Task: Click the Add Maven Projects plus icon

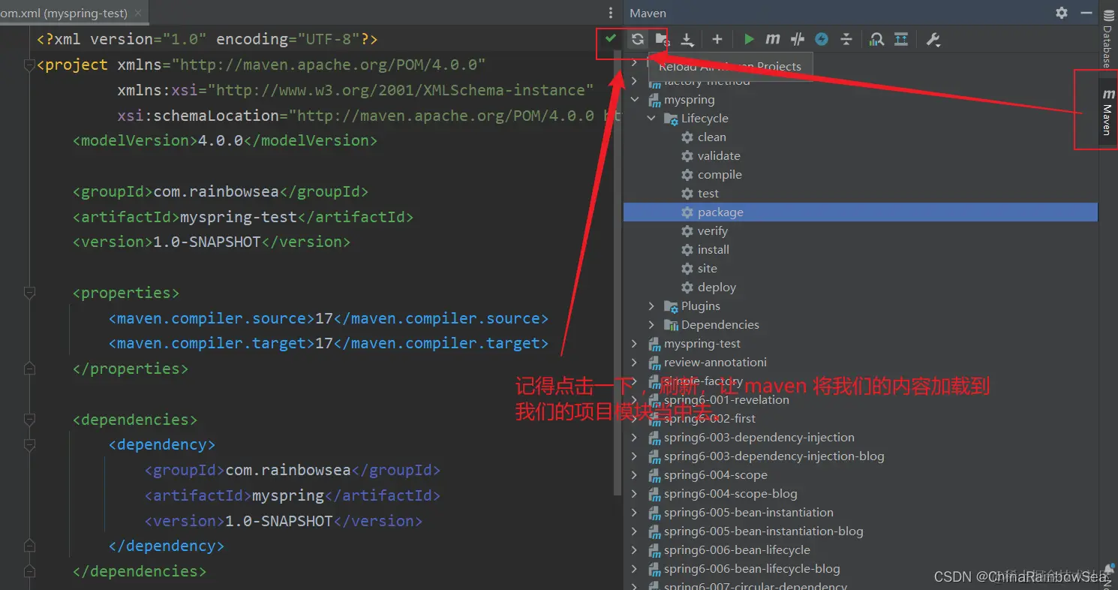Action: pyautogui.click(x=717, y=39)
